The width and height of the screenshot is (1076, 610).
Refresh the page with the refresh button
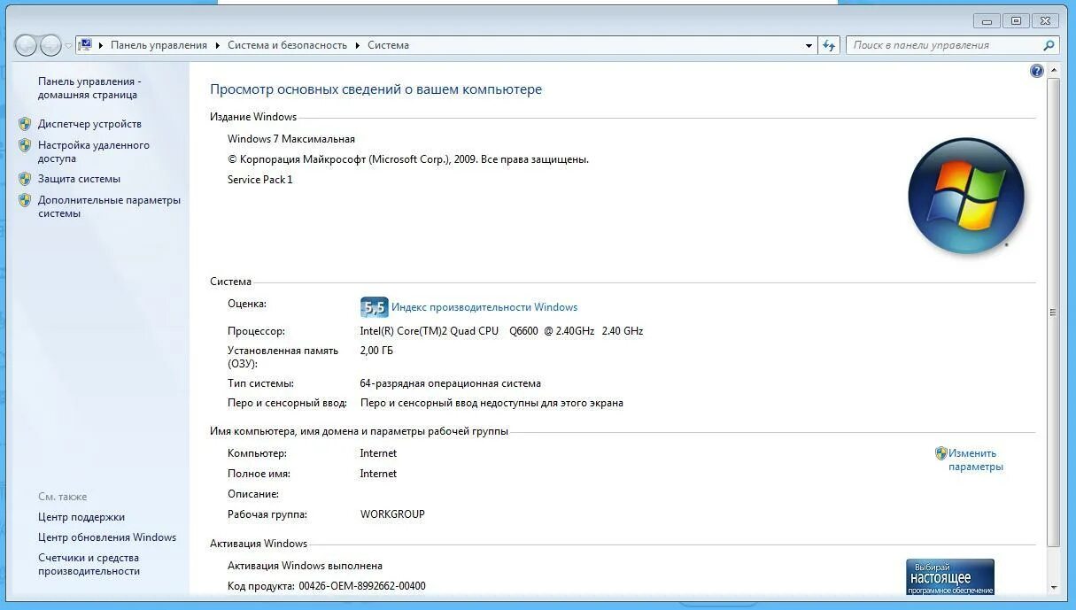(x=829, y=45)
